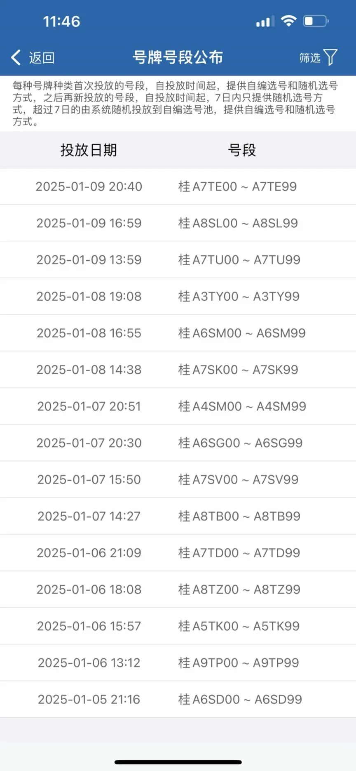Open the filter funnel icon

[x=330, y=57]
